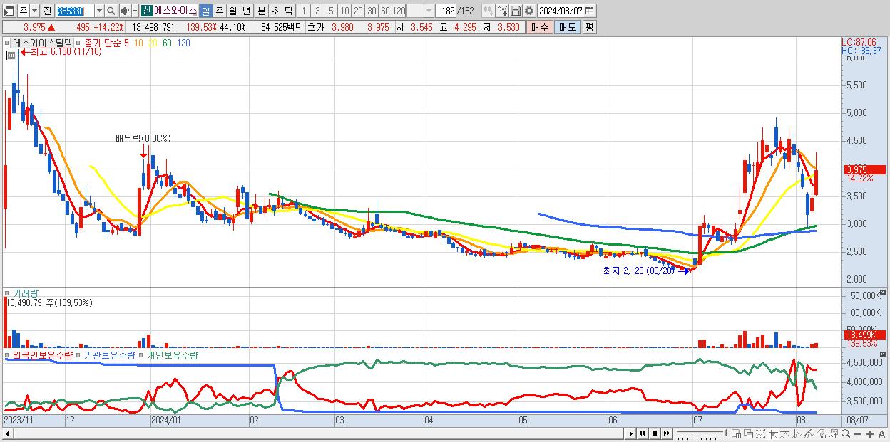Toggle the 에스와이스틸텍 price series marker
890x442 pixels.
click(x=9, y=43)
